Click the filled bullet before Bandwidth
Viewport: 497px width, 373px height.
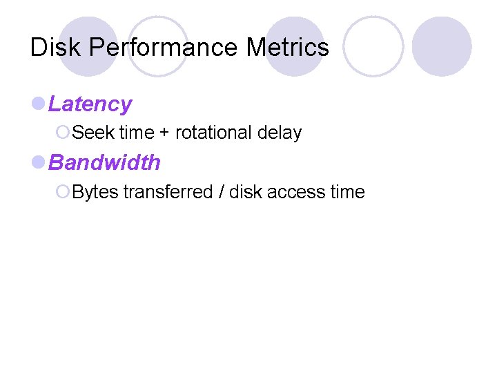[x=39, y=163]
